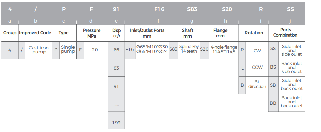321x132 pixels.
Task: Select the Bi-direction rotation option
Action: (257, 84)
